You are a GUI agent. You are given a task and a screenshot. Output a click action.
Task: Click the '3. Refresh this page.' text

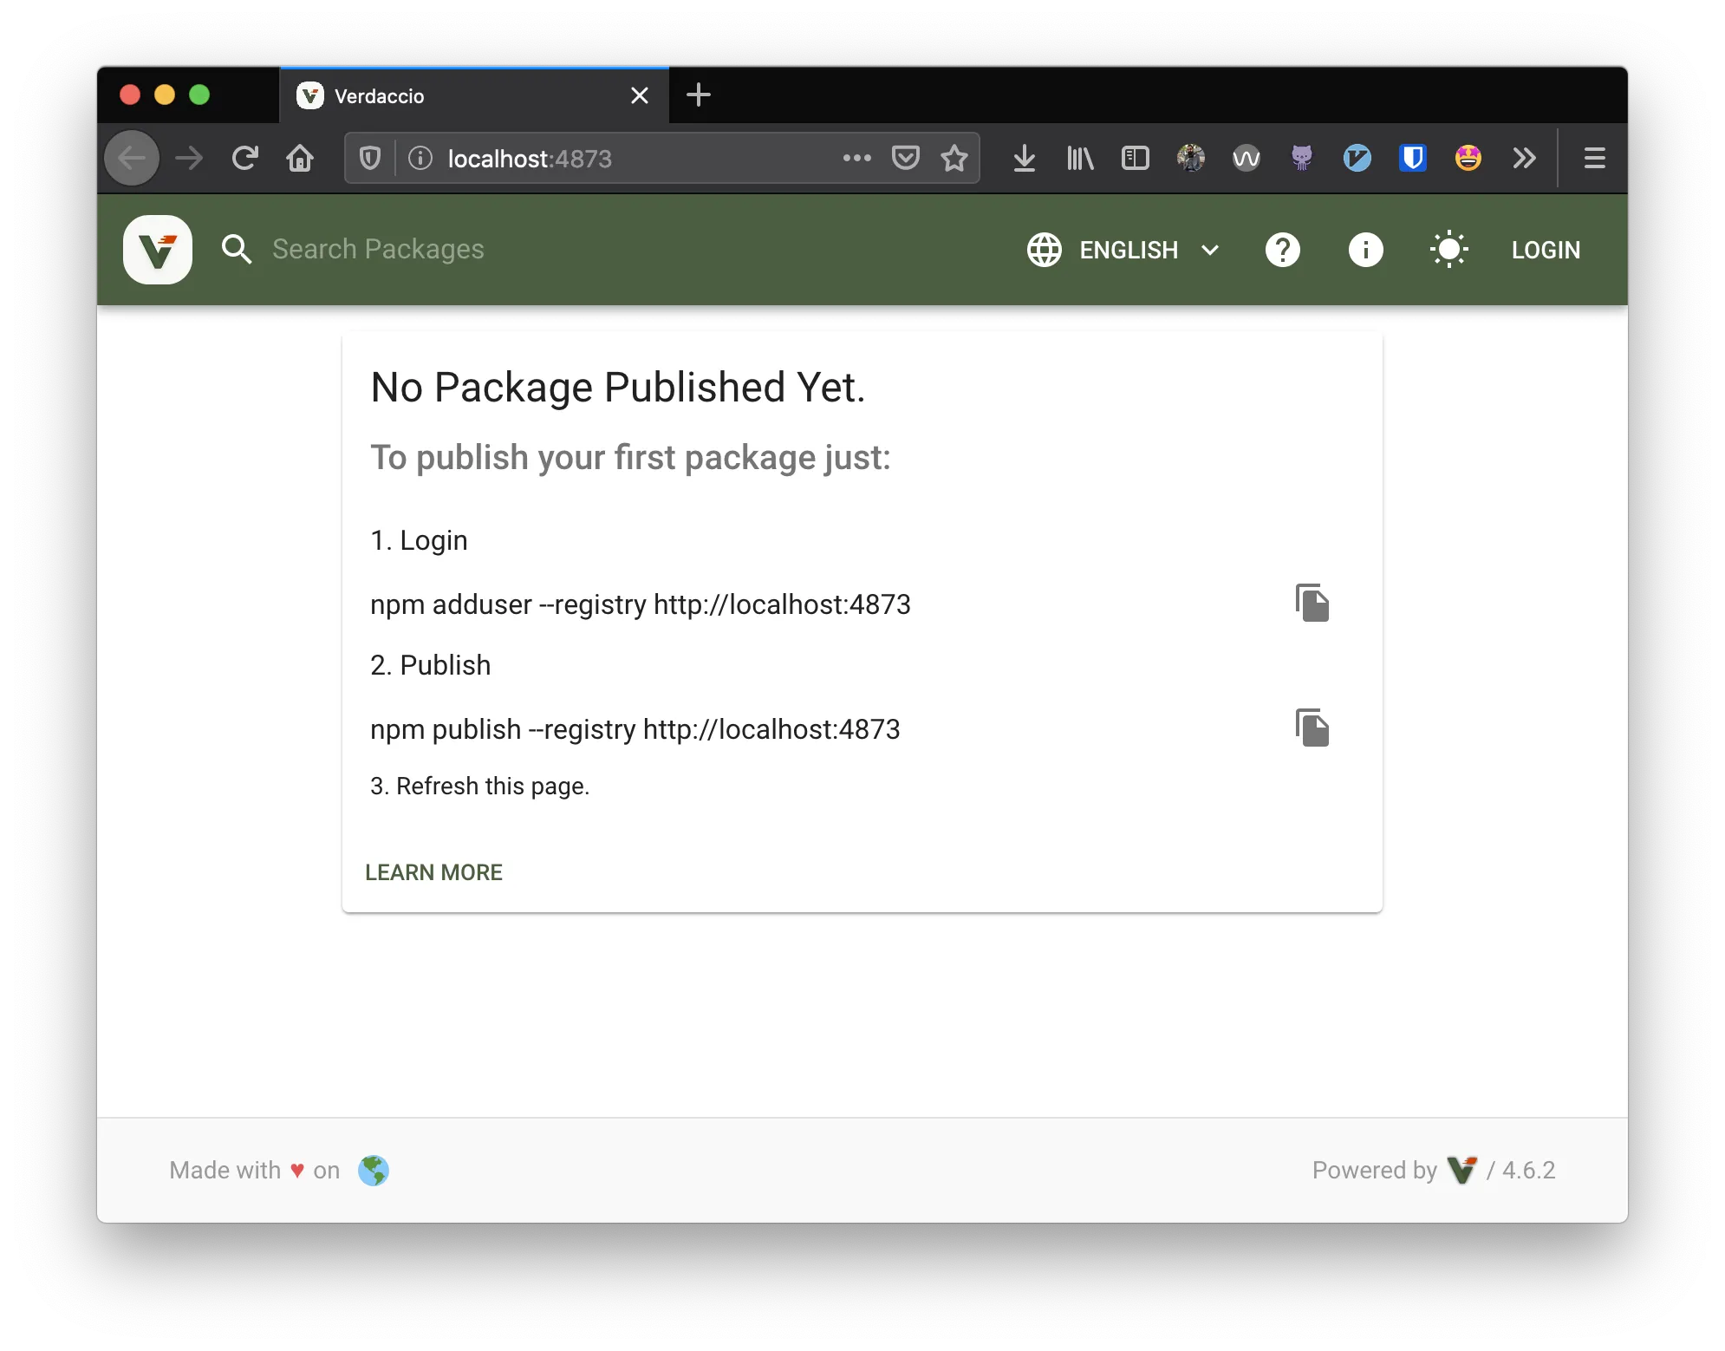(479, 786)
